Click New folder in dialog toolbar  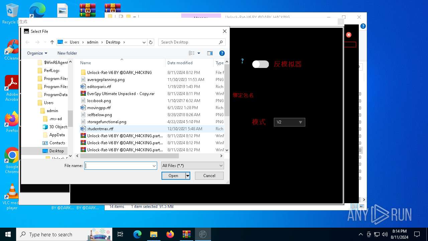point(67,53)
